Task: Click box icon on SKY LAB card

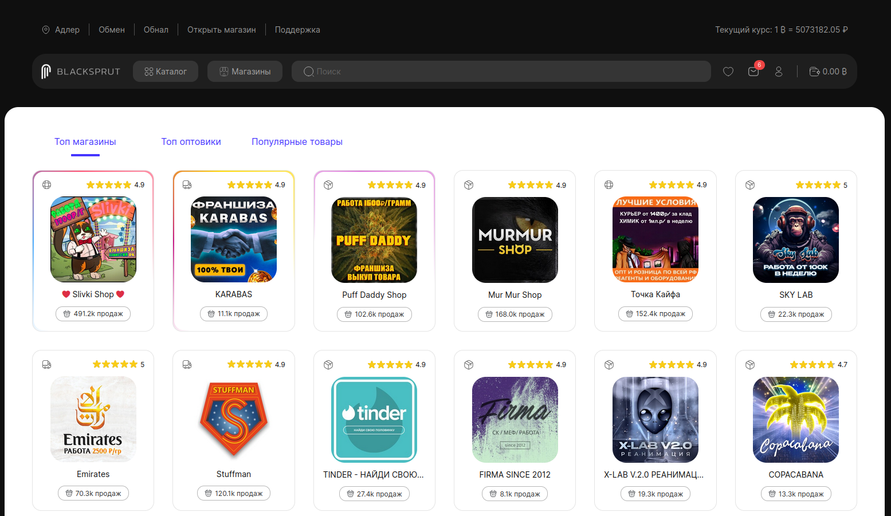Action: coord(749,185)
